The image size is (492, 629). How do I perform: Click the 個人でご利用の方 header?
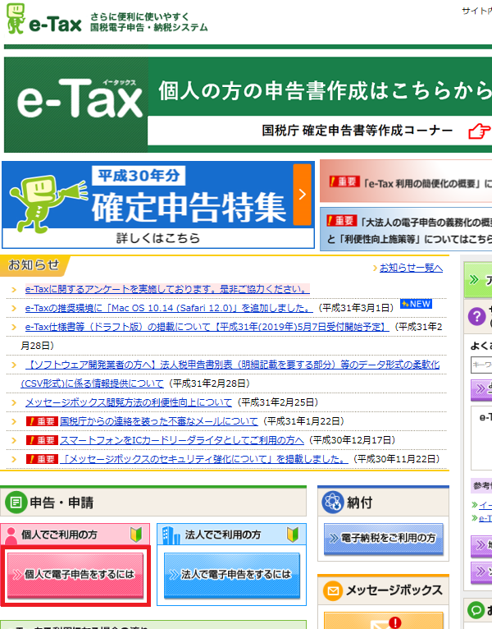coord(75,535)
